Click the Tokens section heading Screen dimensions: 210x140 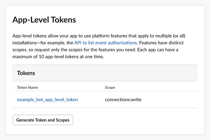pyautogui.click(x=26, y=73)
